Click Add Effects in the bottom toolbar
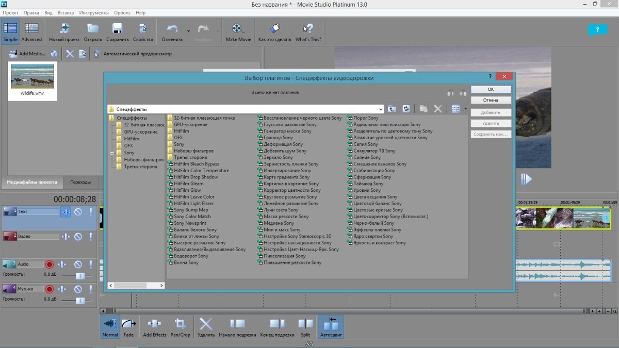 point(155,327)
